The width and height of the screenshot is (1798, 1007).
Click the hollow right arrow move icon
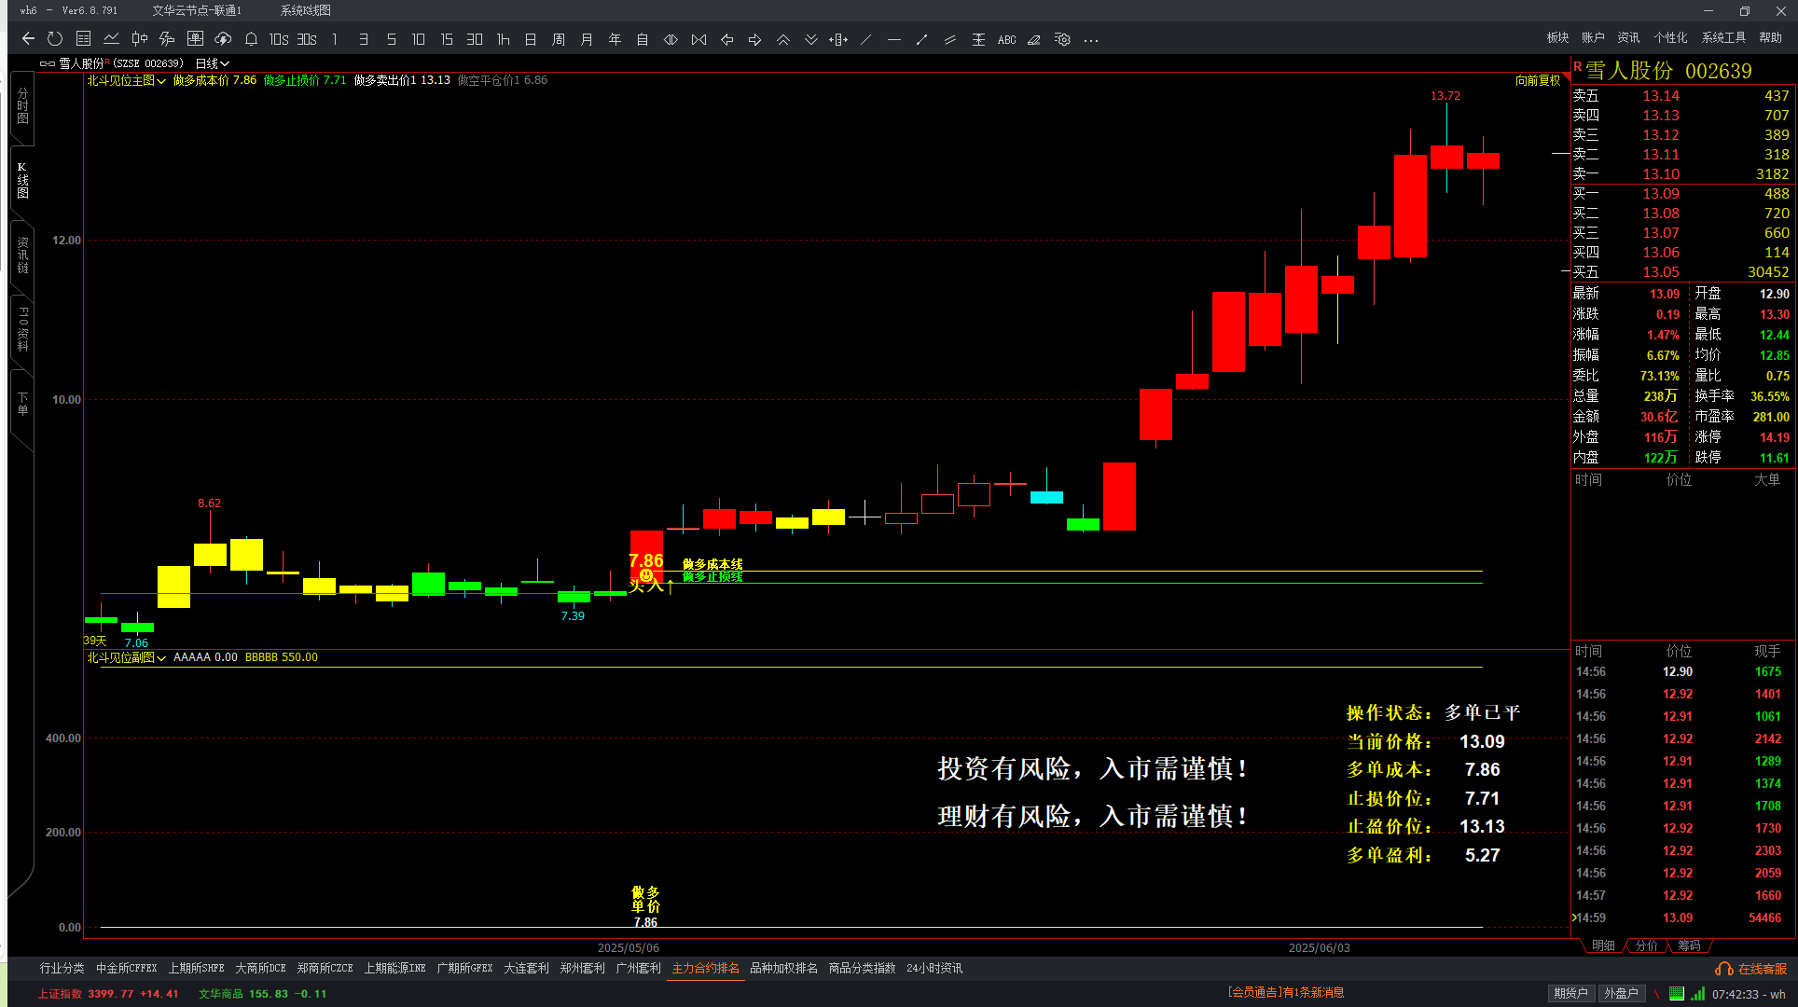[x=754, y=39]
